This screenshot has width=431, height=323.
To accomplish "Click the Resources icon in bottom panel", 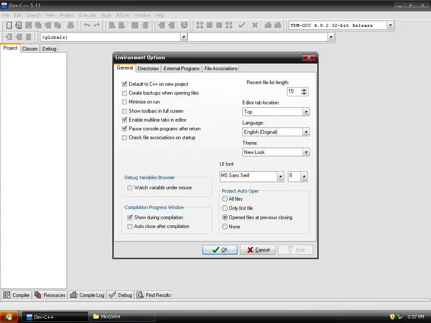I will (x=37, y=295).
